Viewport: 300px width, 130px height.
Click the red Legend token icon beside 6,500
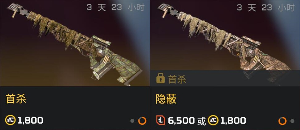coord(160,120)
